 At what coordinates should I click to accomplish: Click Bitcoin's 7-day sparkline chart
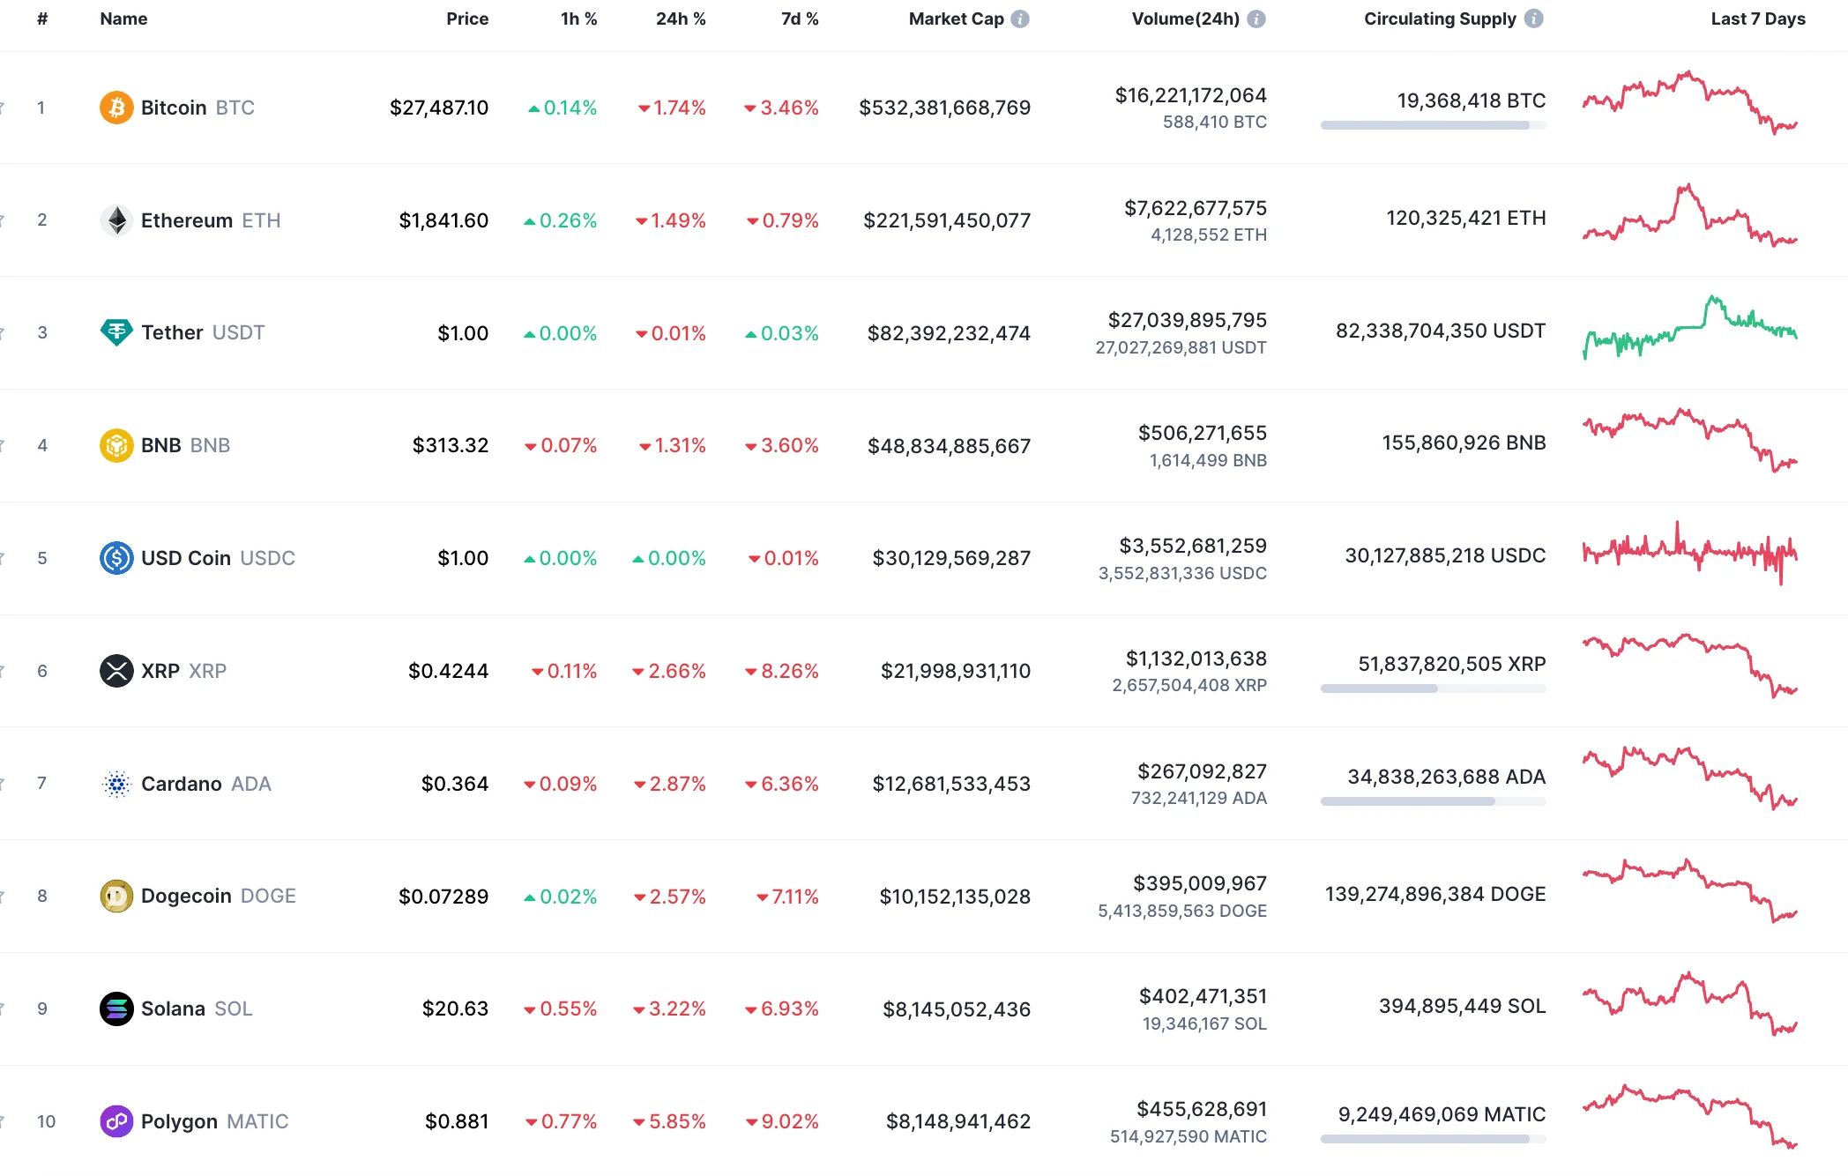click(1690, 106)
